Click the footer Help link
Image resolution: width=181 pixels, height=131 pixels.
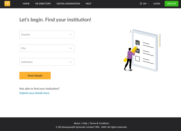click(x=85, y=123)
